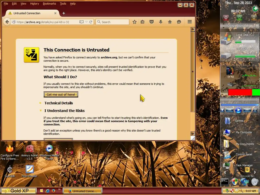Viewport: 260px width, 195px height.
Task: Go to the Firefox Home icon
Action: point(170,22)
